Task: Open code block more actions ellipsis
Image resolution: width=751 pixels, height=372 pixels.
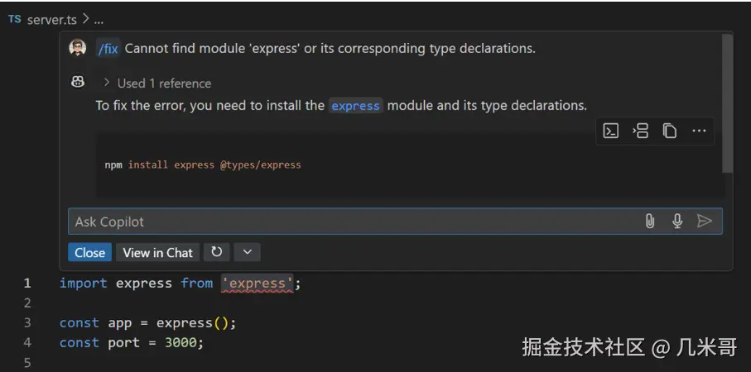Action: 699,131
